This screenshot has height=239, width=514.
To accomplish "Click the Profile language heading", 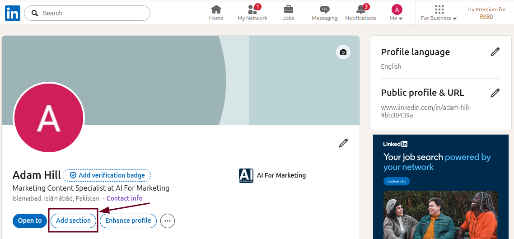I will [x=416, y=52].
